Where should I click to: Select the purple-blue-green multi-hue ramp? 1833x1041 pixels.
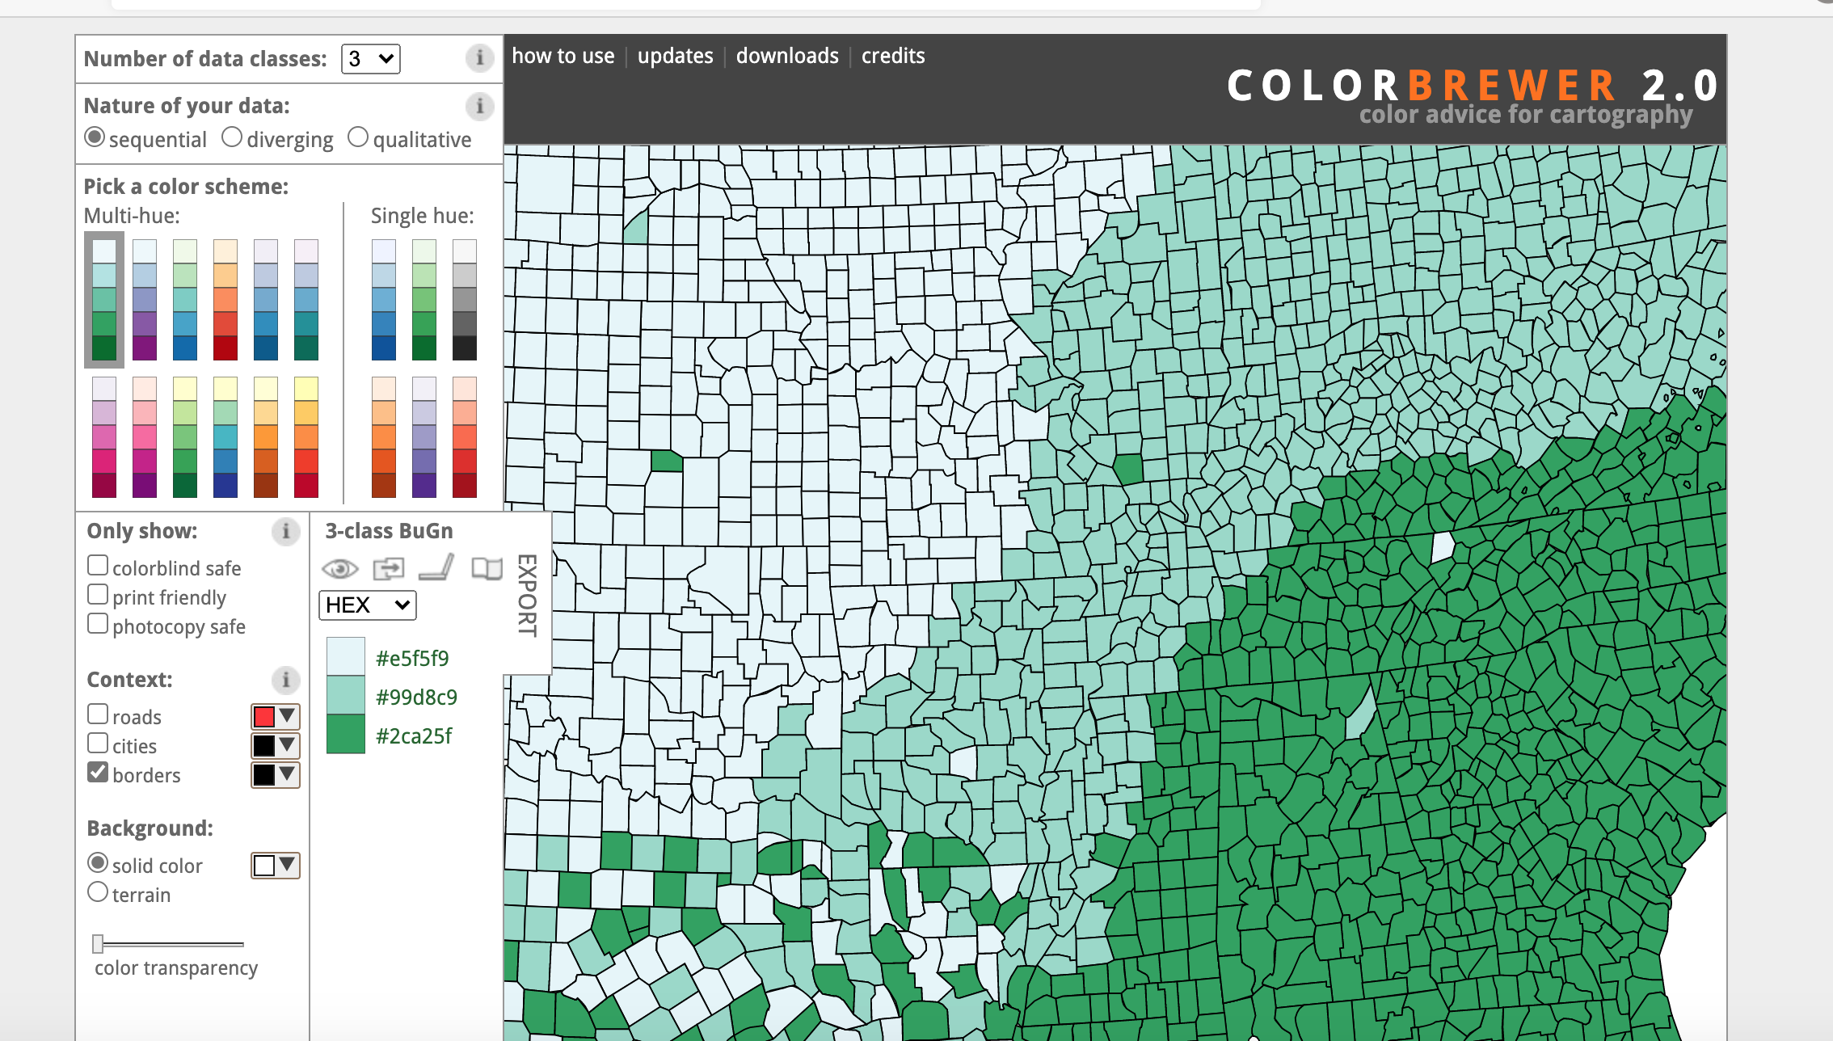pyautogui.click(x=306, y=300)
